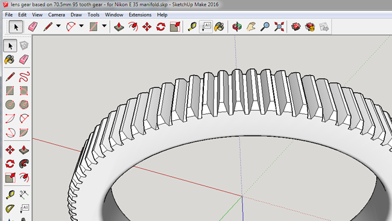Screen dimensions: 392x221
Task: Click the Send to LayOut icon
Action: (x=324, y=27)
